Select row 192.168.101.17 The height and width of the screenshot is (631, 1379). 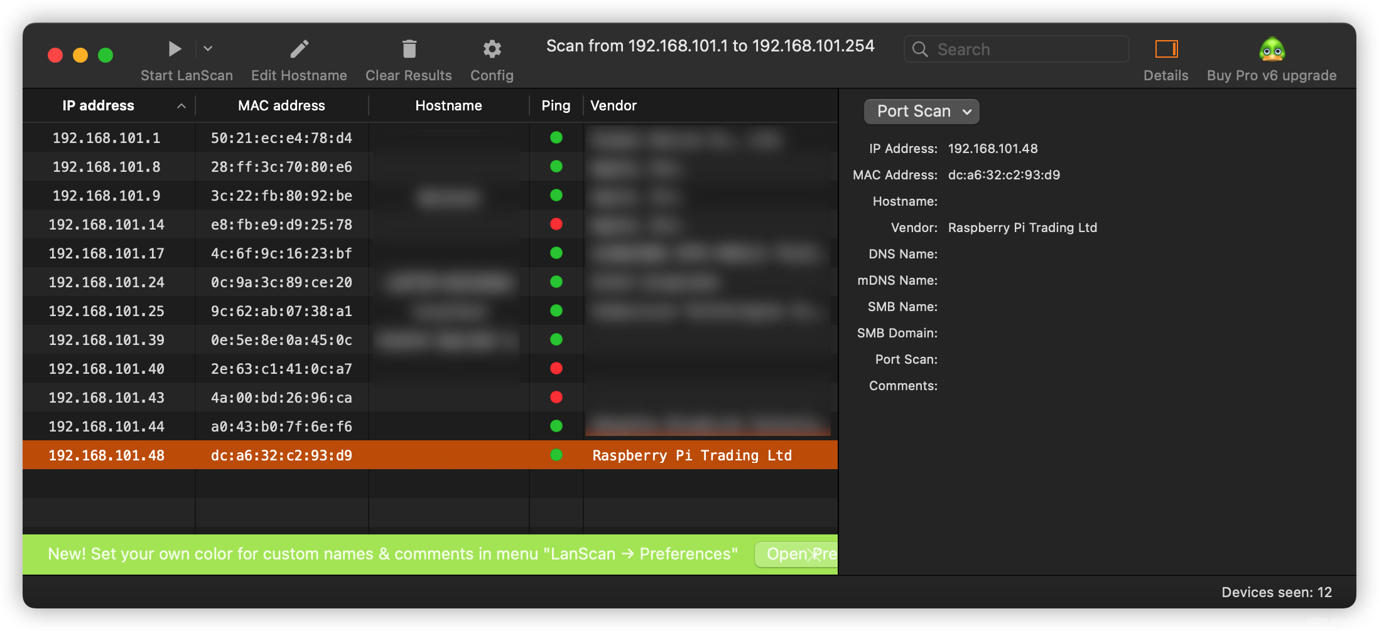[x=430, y=253]
